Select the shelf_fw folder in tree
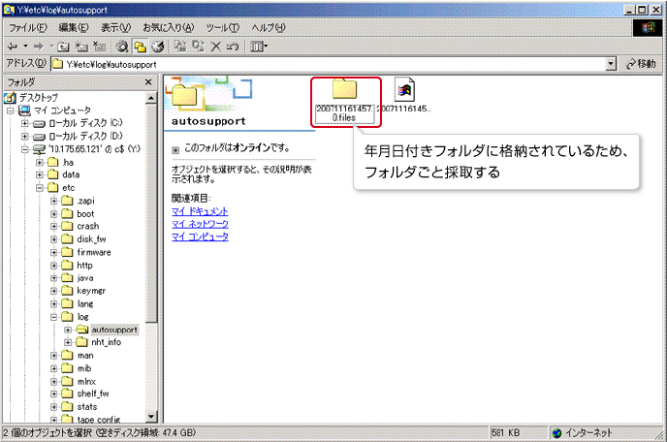This screenshot has height=442, width=667. tap(93, 394)
